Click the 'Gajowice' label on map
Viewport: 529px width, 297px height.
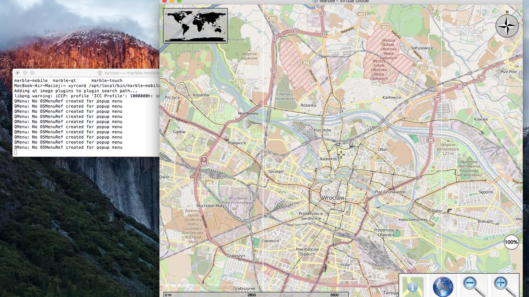[x=270, y=241]
